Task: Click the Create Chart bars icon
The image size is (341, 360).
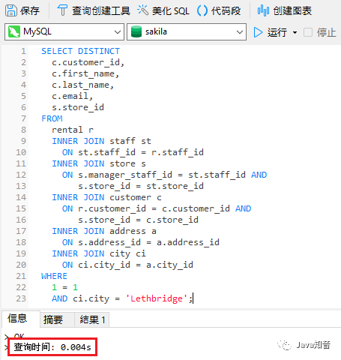Action: click(263, 10)
